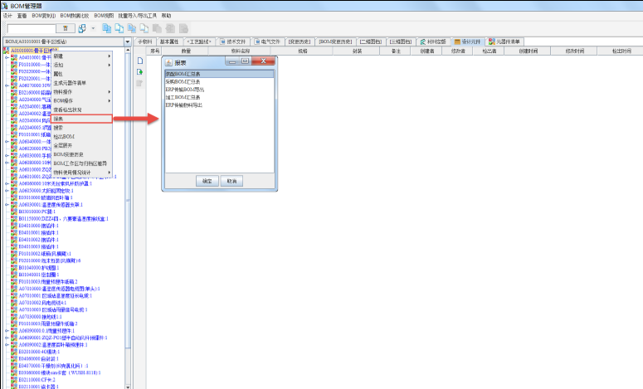643x389 pixels.
Task: Click the root node A01010001 tree icon
Action: point(6,51)
